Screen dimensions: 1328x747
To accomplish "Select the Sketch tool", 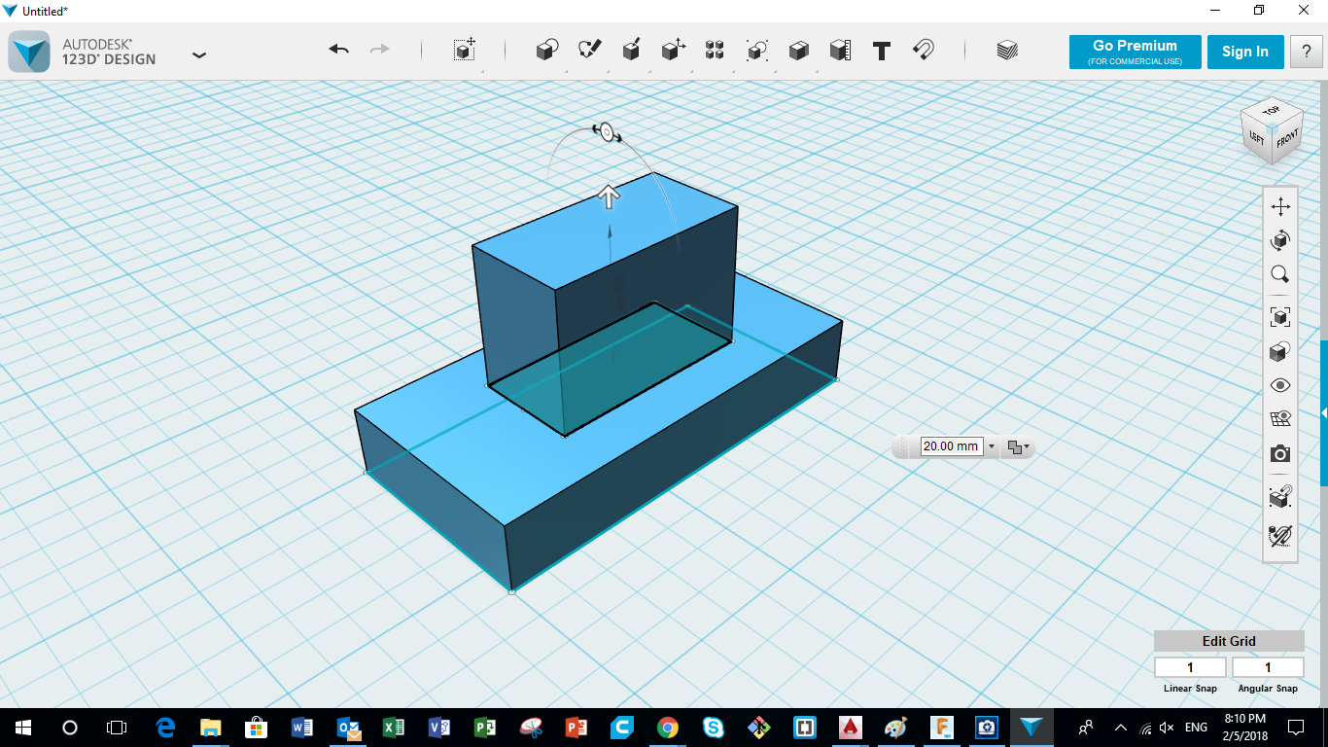I will click(x=589, y=51).
